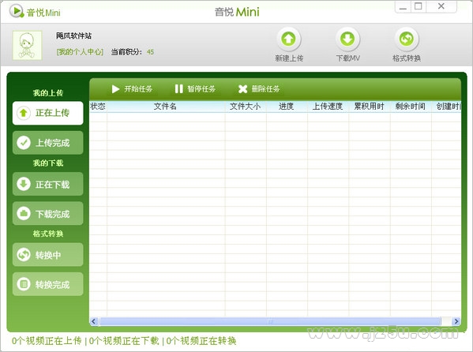This screenshot has width=473, height=352.
Task: Click the horizontal scrollbar right arrow
Action: click(456, 321)
